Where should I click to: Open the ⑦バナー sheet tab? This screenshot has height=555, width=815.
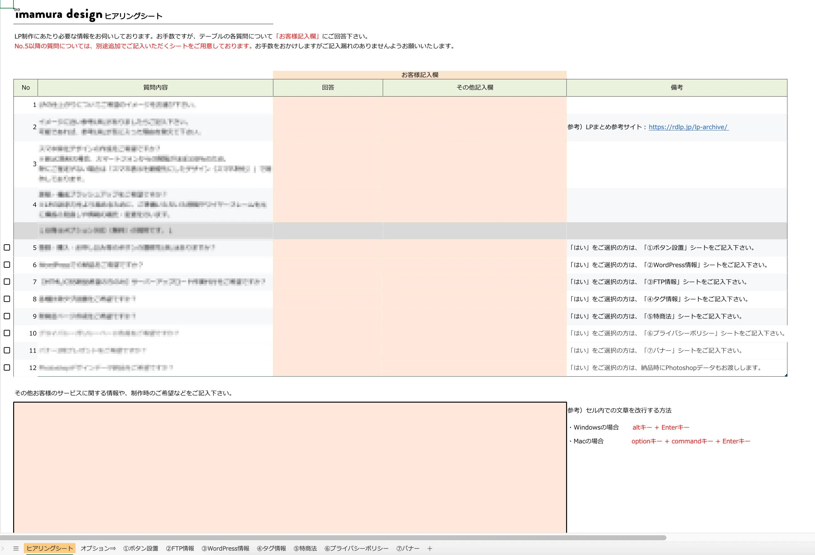tap(407, 548)
